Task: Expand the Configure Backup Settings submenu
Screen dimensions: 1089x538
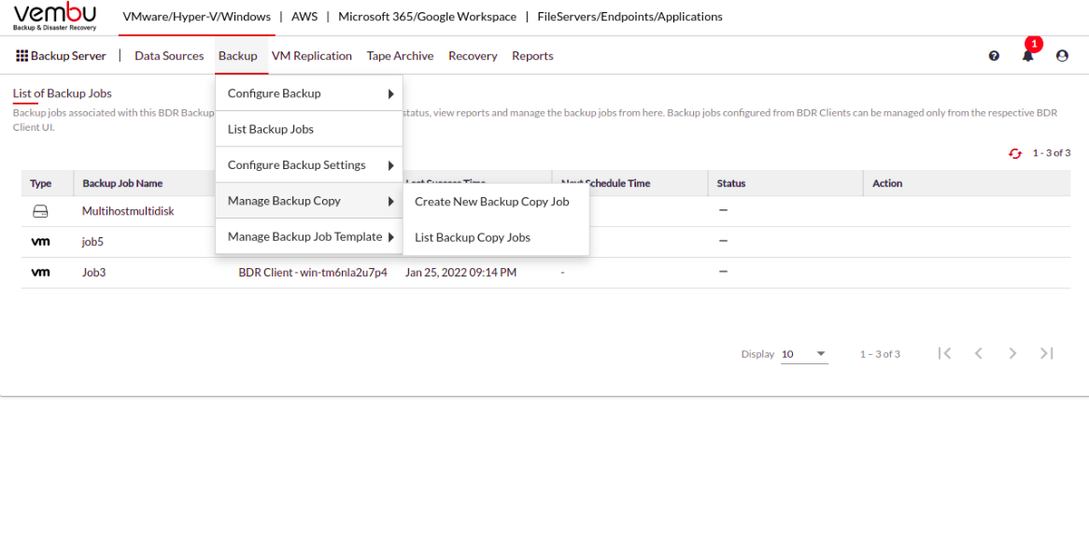Action: 391,165
